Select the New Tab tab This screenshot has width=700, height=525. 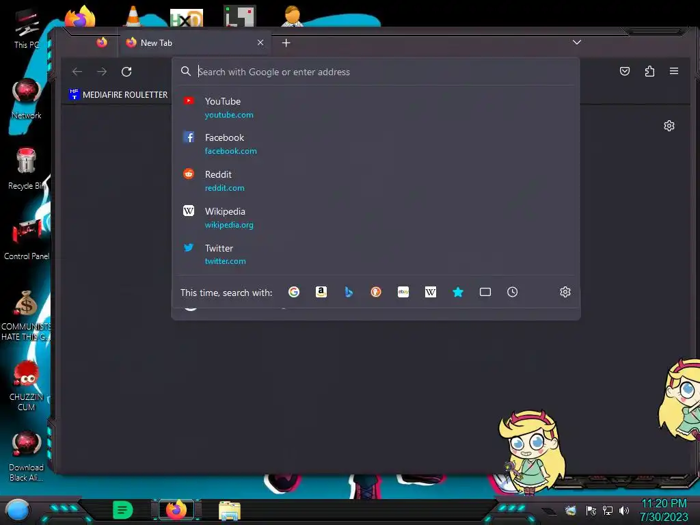pyautogui.click(x=194, y=43)
